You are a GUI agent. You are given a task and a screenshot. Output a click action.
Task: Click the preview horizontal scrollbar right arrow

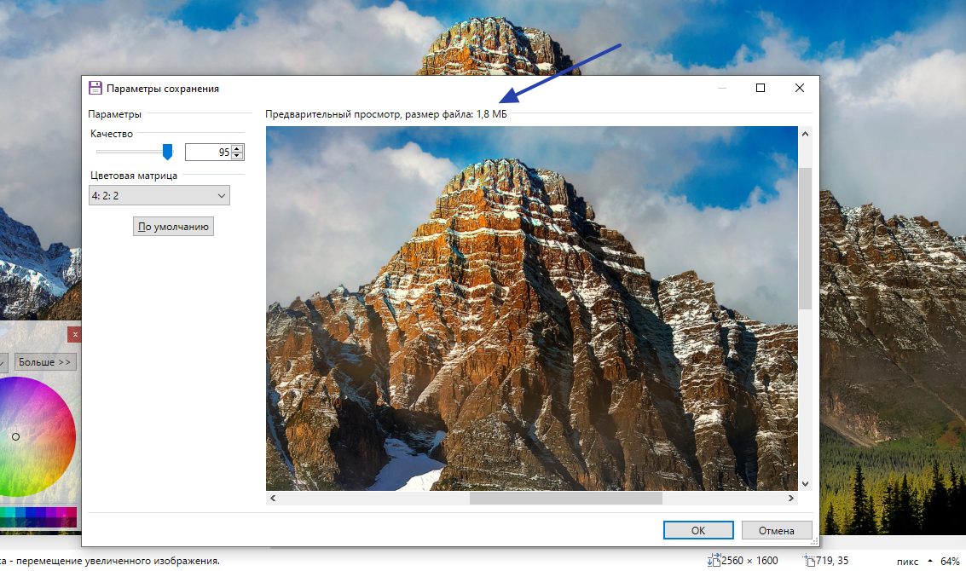click(791, 498)
